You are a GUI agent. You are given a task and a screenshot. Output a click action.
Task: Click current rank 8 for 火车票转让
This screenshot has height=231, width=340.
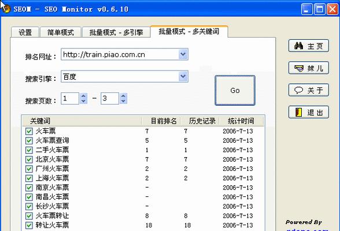pos(147,216)
